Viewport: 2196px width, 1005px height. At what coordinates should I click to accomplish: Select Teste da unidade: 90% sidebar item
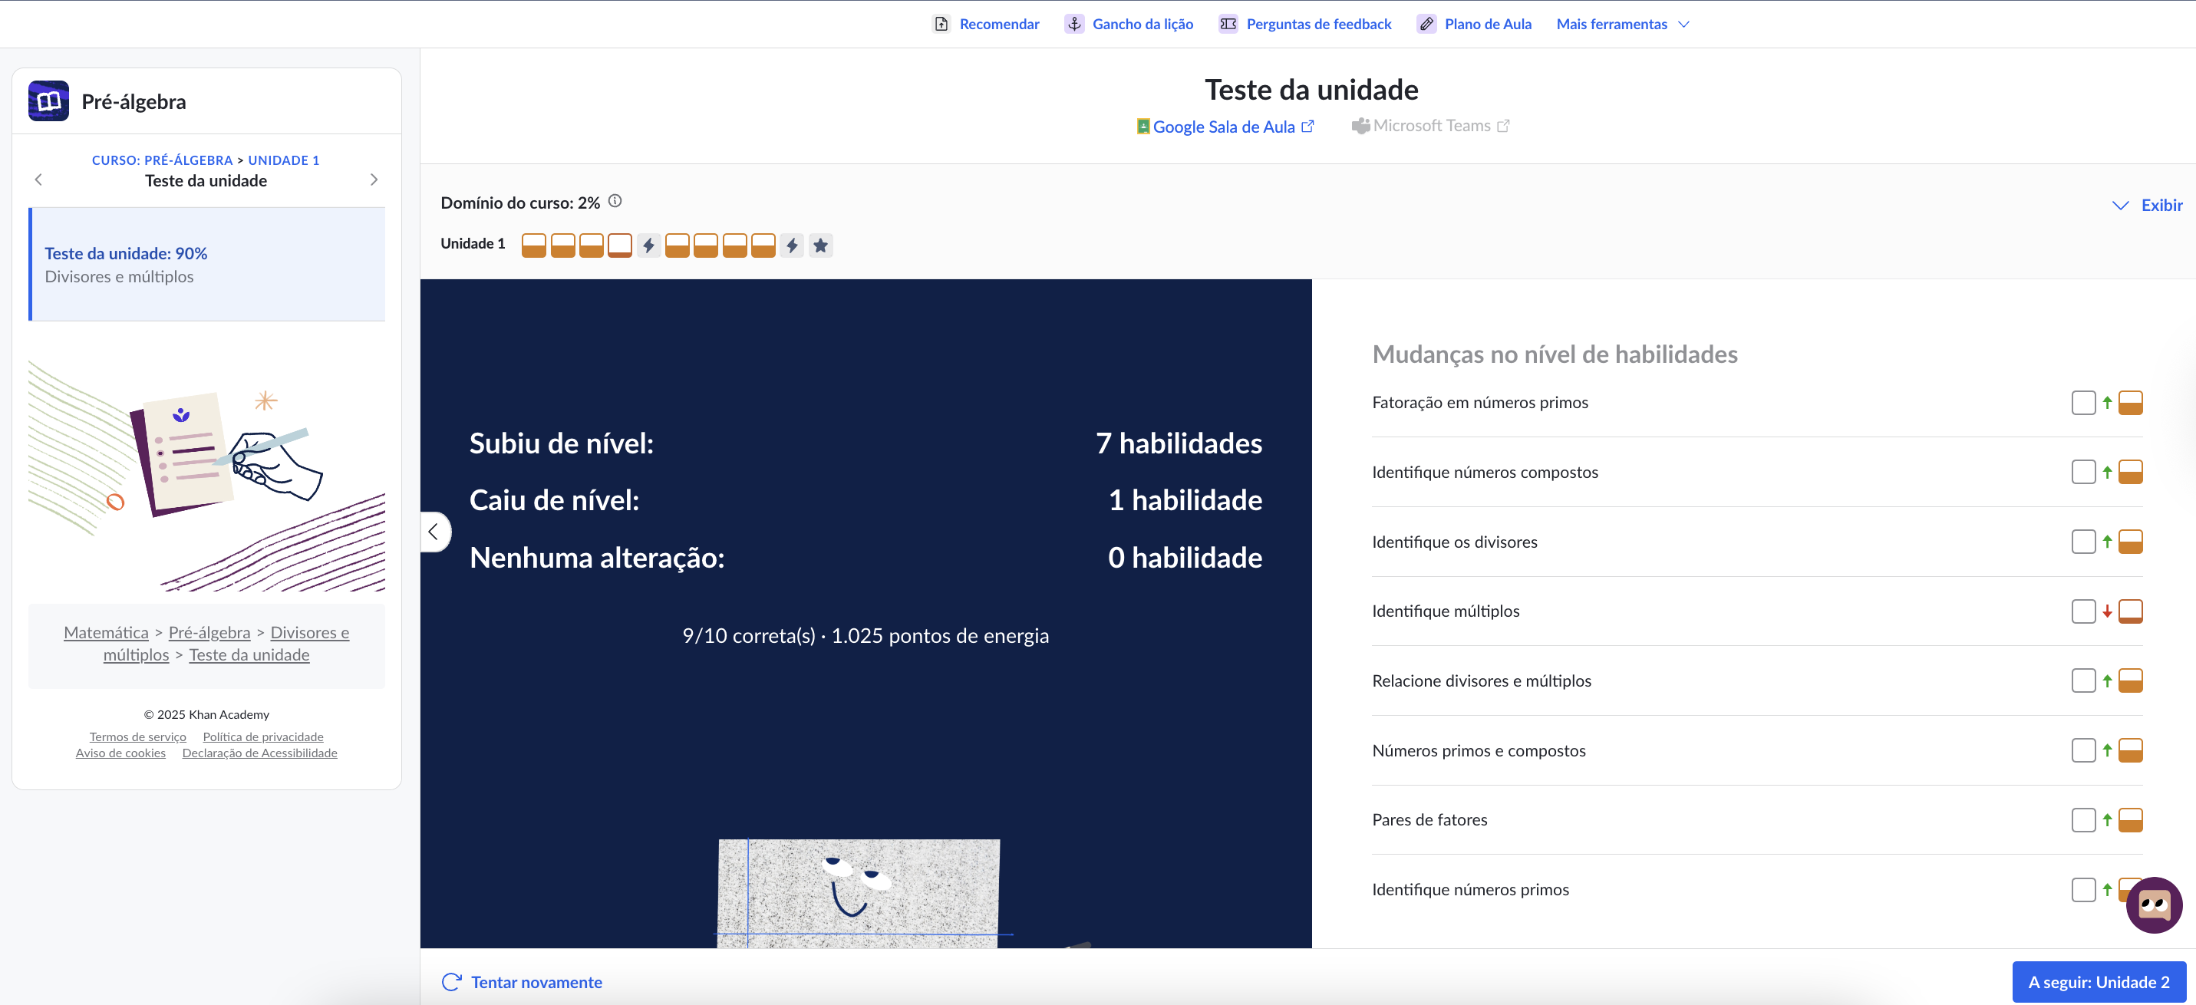tap(207, 264)
